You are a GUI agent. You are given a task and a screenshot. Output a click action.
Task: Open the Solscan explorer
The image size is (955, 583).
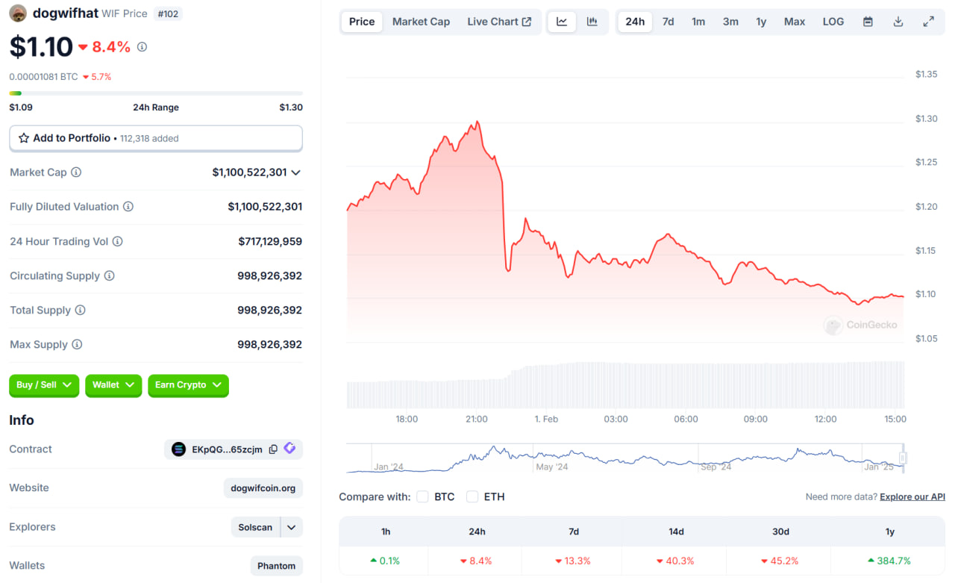255,527
